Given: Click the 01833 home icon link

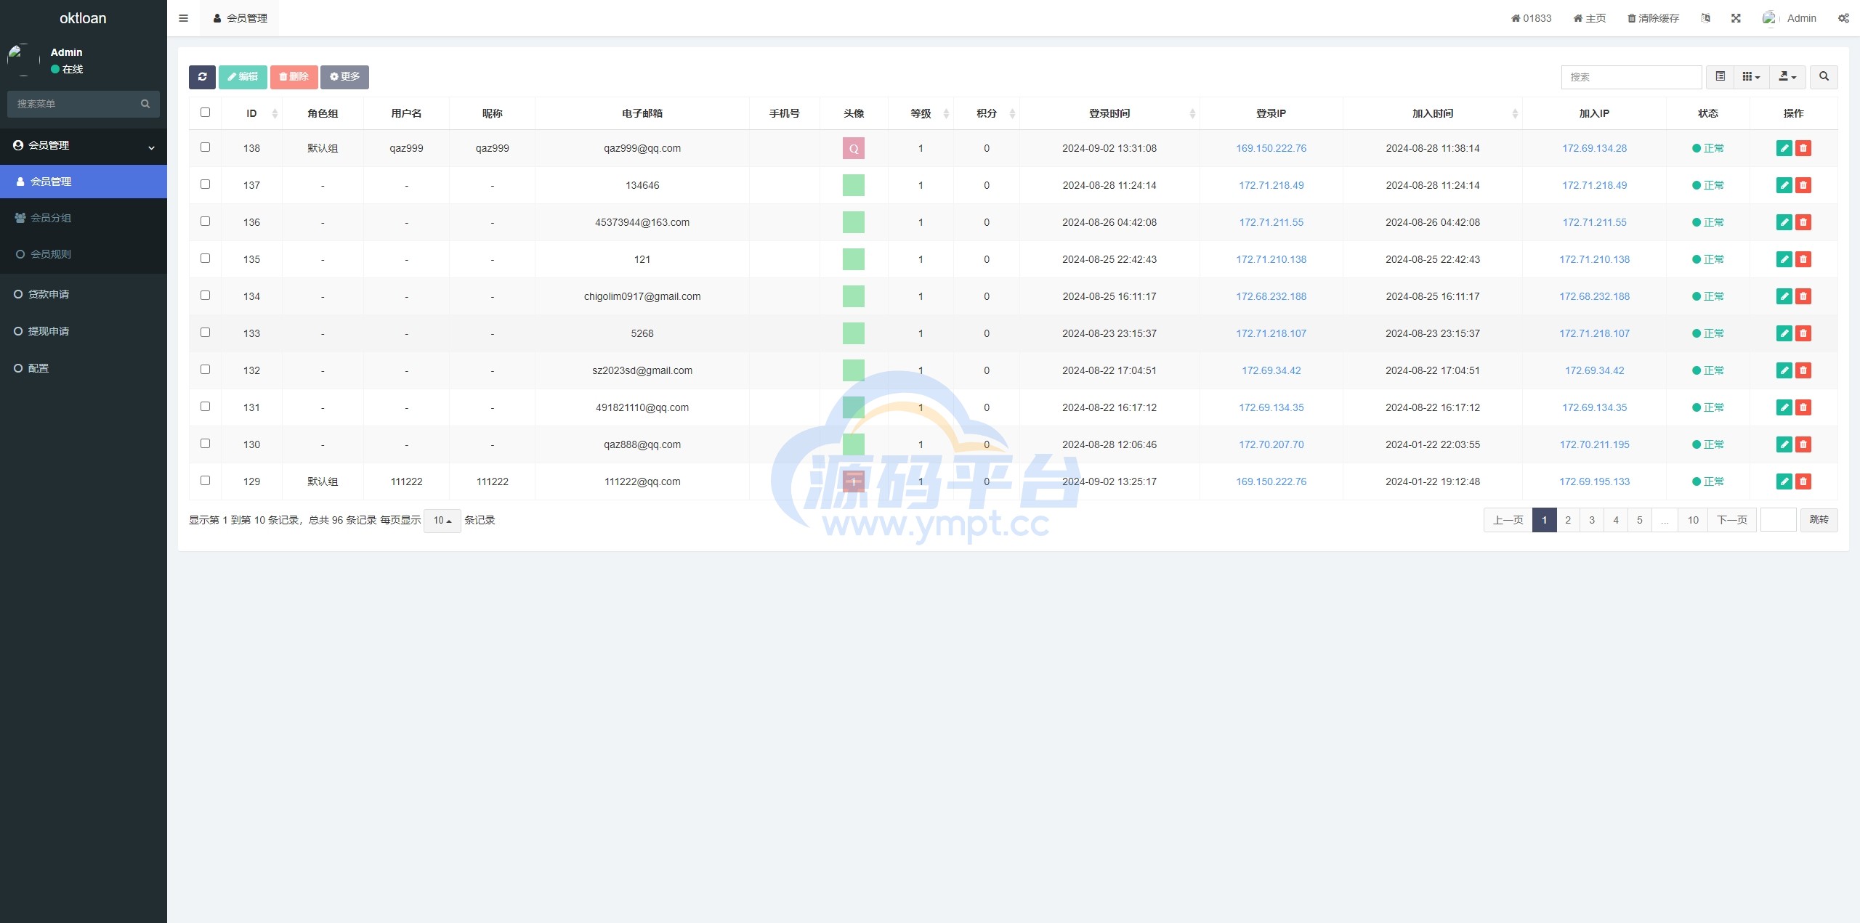Looking at the screenshot, I should click(1531, 18).
